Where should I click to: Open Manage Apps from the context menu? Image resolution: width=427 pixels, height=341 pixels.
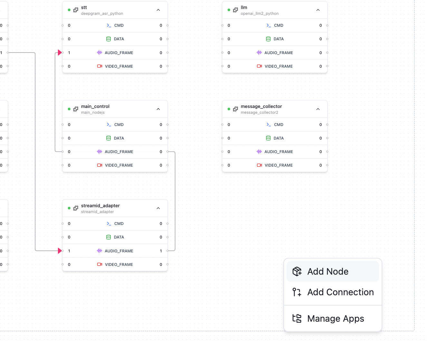[x=336, y=318]
